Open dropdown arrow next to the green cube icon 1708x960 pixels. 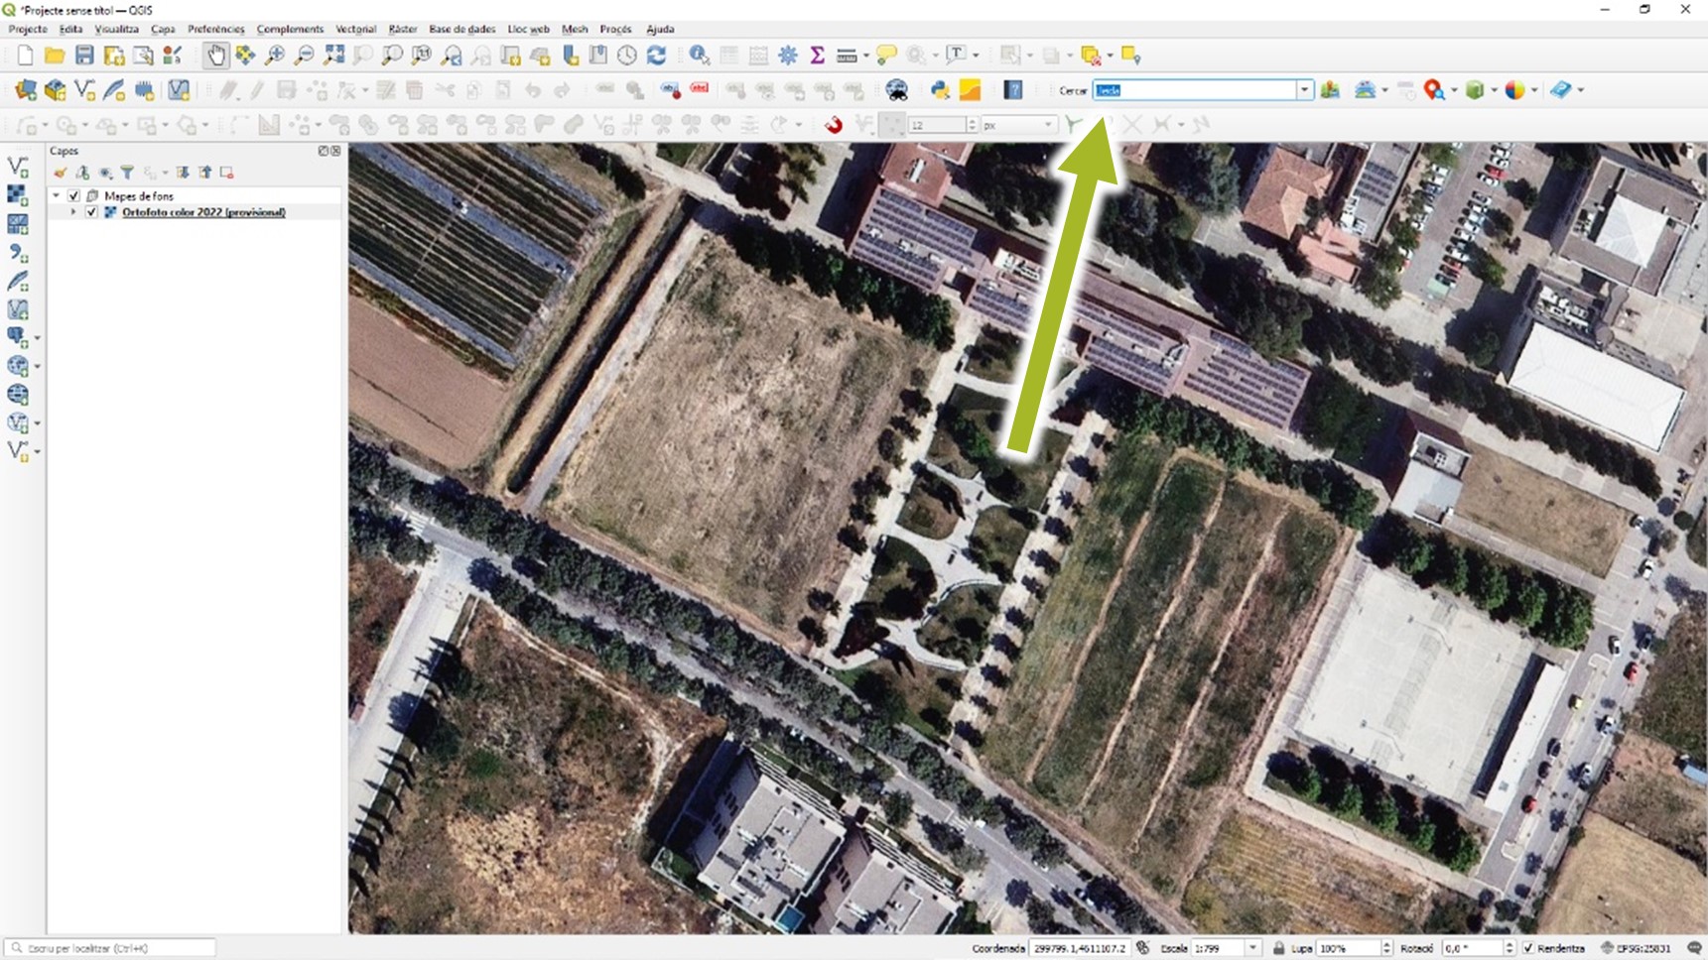click(x=1494, y=90)
